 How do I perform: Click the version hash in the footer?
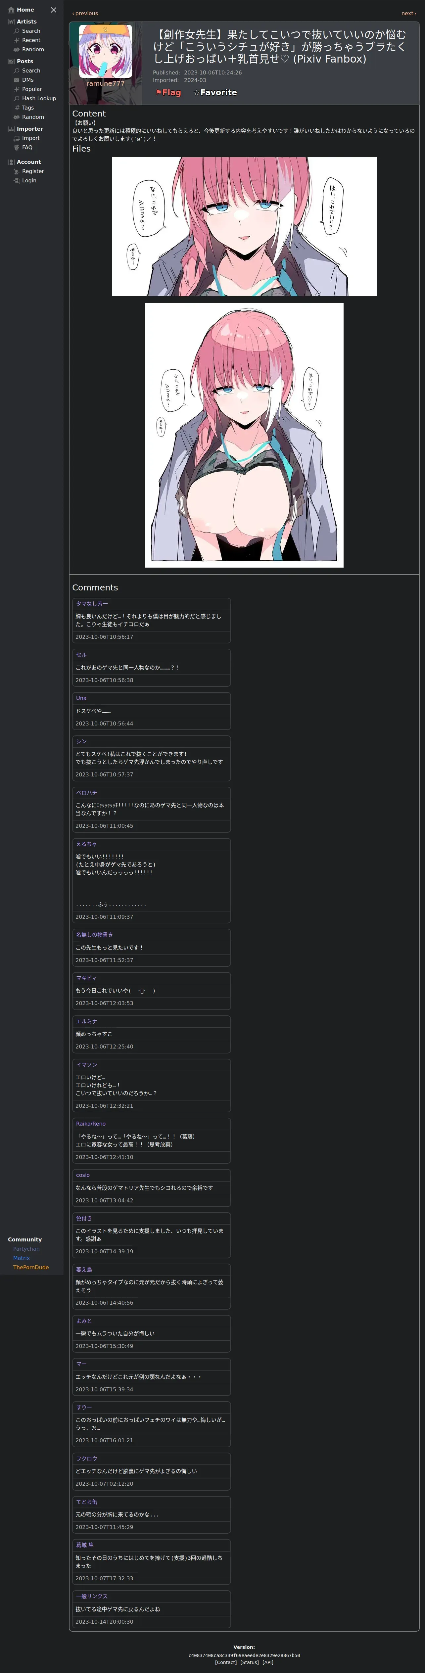[244, 1655]
